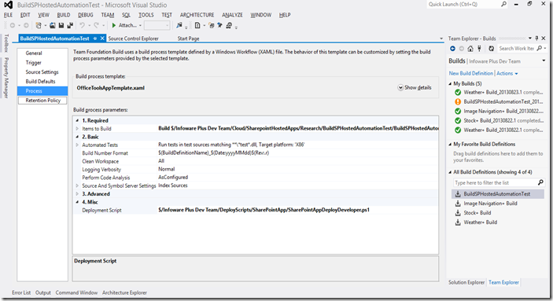Click the New Project toolbar icon
The width and height of the screenshot is (553, 301).
[x=39, y=25]
